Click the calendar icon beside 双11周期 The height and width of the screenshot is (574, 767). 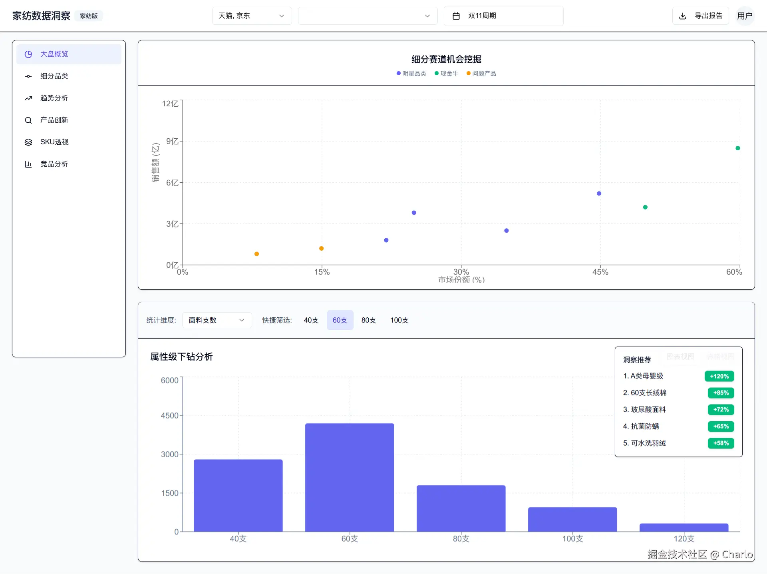[456, 16]
